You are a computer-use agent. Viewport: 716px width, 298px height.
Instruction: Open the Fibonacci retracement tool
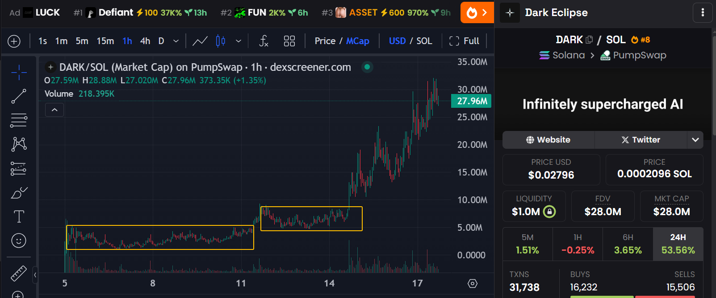pos(19,120)
